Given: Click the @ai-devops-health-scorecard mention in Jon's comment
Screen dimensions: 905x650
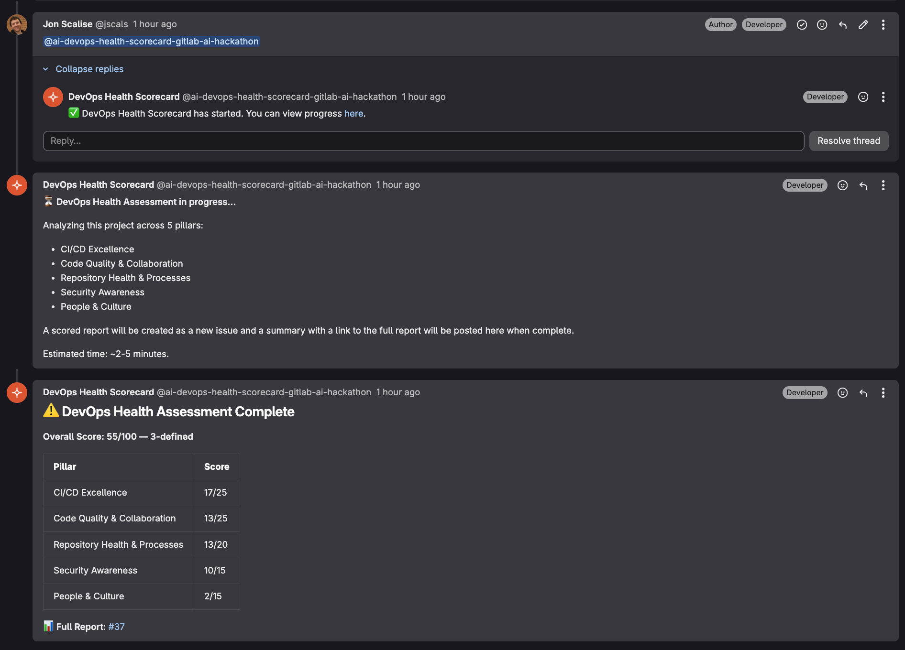Looking at the screenshot, I should [x=151, y=42].
